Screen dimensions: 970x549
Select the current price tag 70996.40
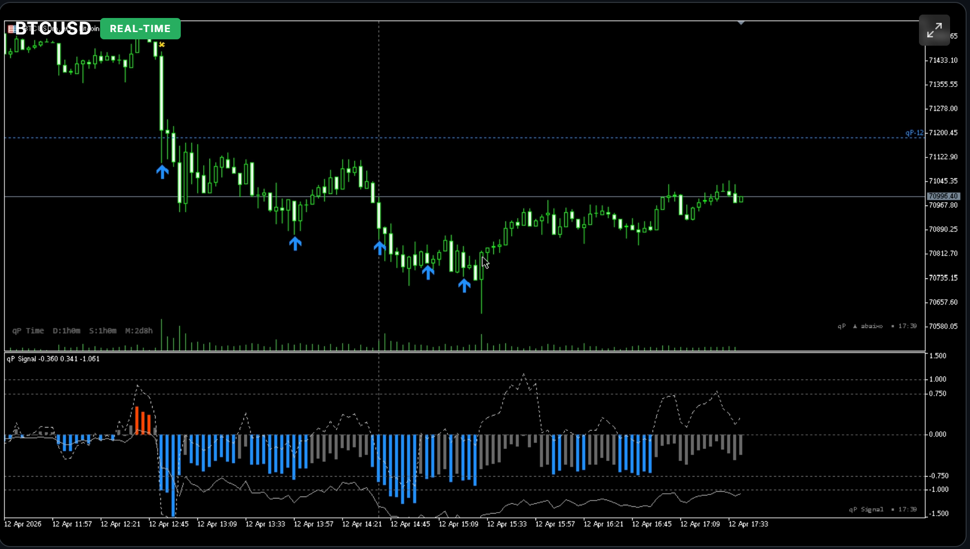pos(943,196)
